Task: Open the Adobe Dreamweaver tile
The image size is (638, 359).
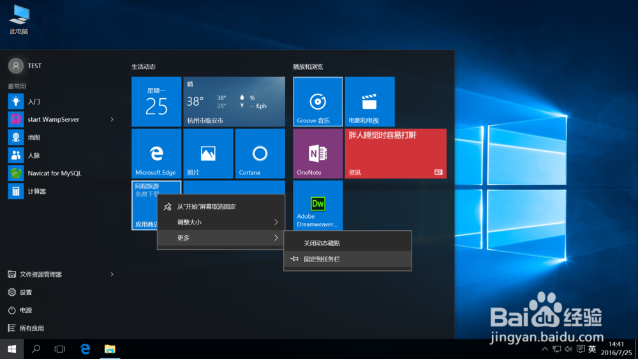Action: tap(318, 205)
